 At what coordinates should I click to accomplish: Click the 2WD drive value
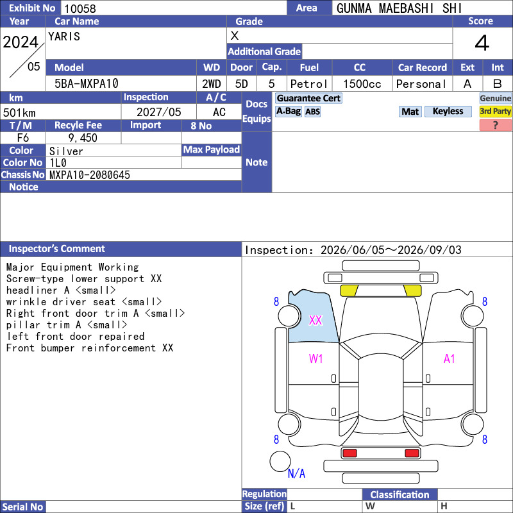click(x=212, y=84)
